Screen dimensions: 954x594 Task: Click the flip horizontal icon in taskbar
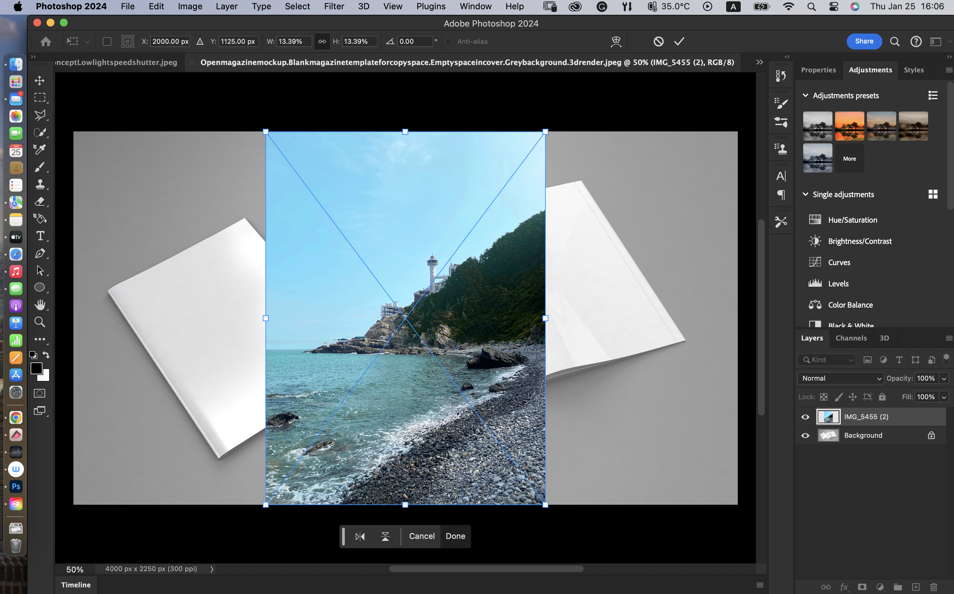pos(360,536)
